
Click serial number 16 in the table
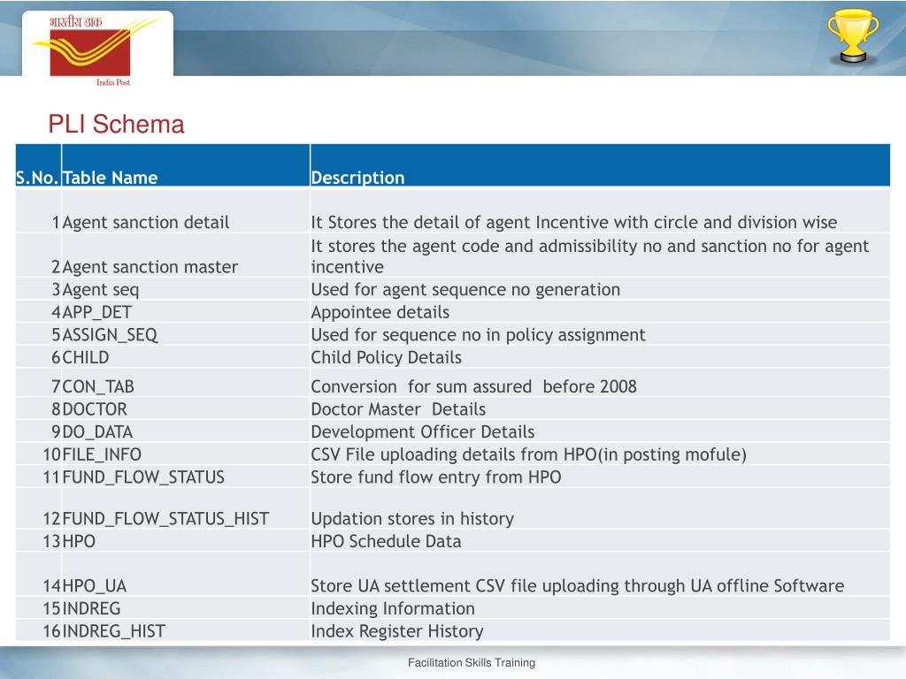[51, 631]
